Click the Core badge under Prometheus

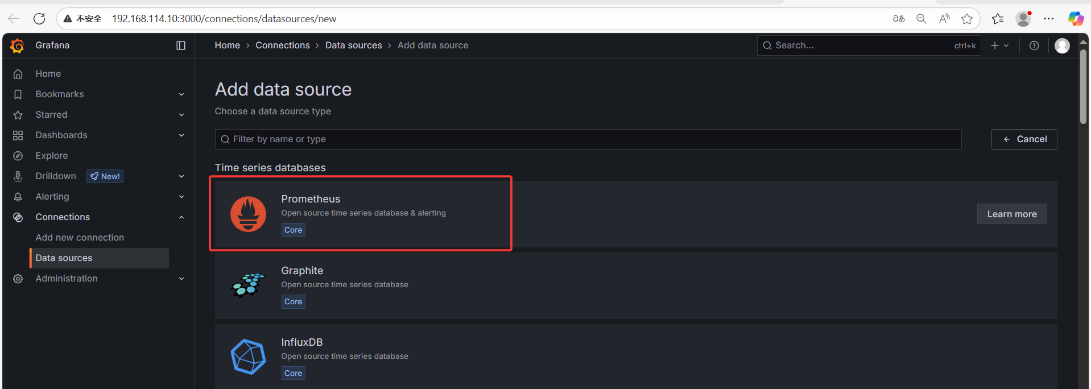tap(294, 230)
